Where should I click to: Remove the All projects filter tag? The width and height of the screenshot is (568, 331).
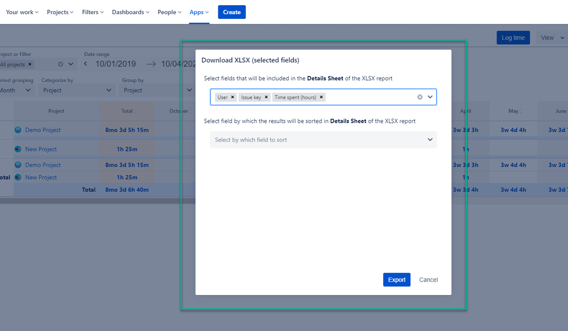(30, 64)
